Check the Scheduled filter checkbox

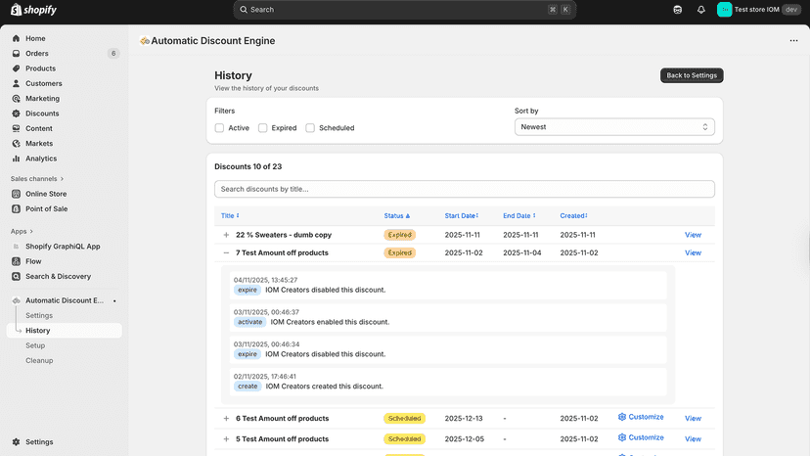pos(310,128)
